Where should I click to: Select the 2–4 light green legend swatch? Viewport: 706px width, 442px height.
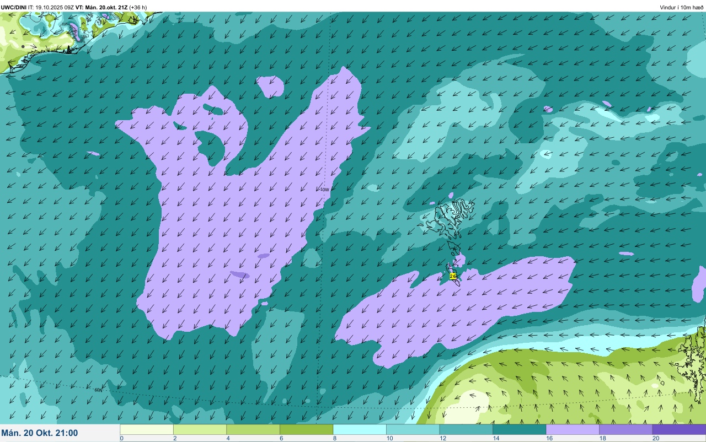[200, 429]
